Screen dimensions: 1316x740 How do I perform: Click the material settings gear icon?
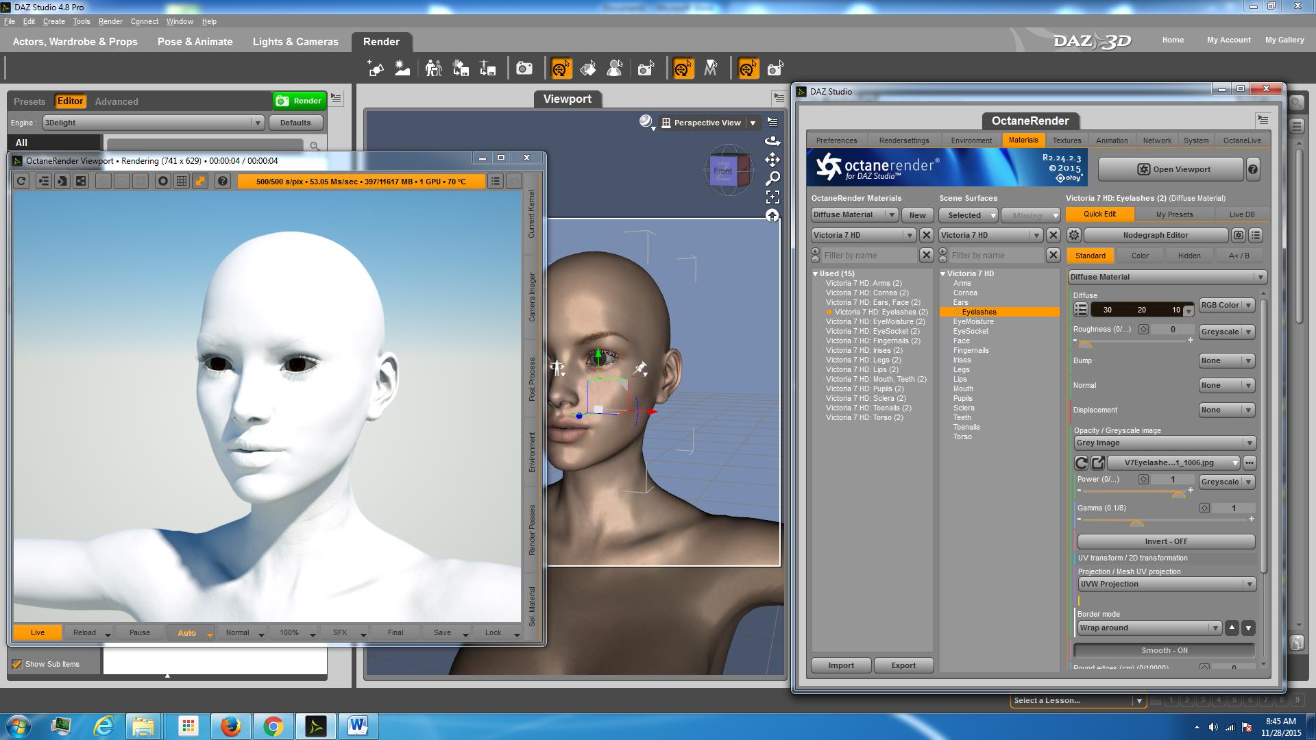pyautogui.click(x=1074, y=235)
